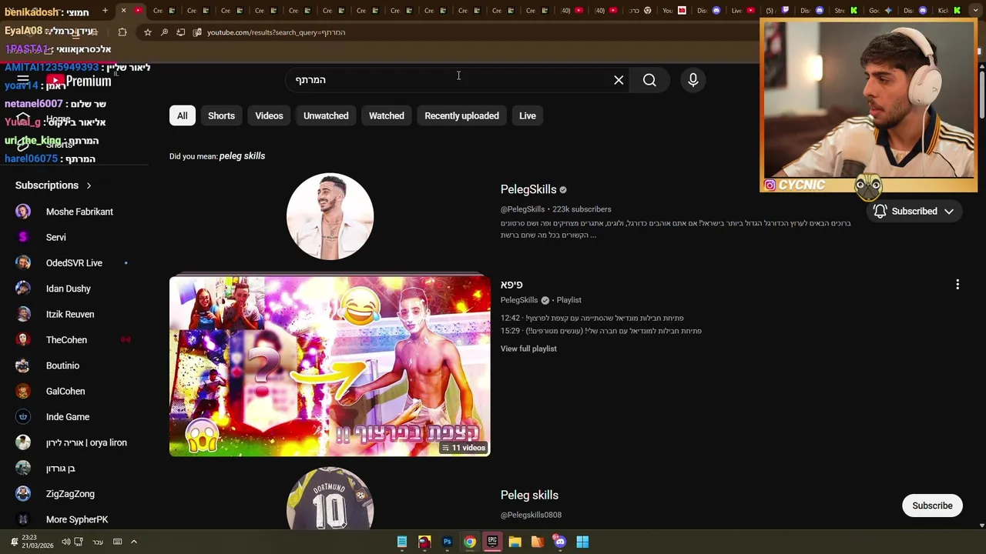986x554 pixels.
Task: Click the YouTube search magnifier button
Action: click(649, 80)
